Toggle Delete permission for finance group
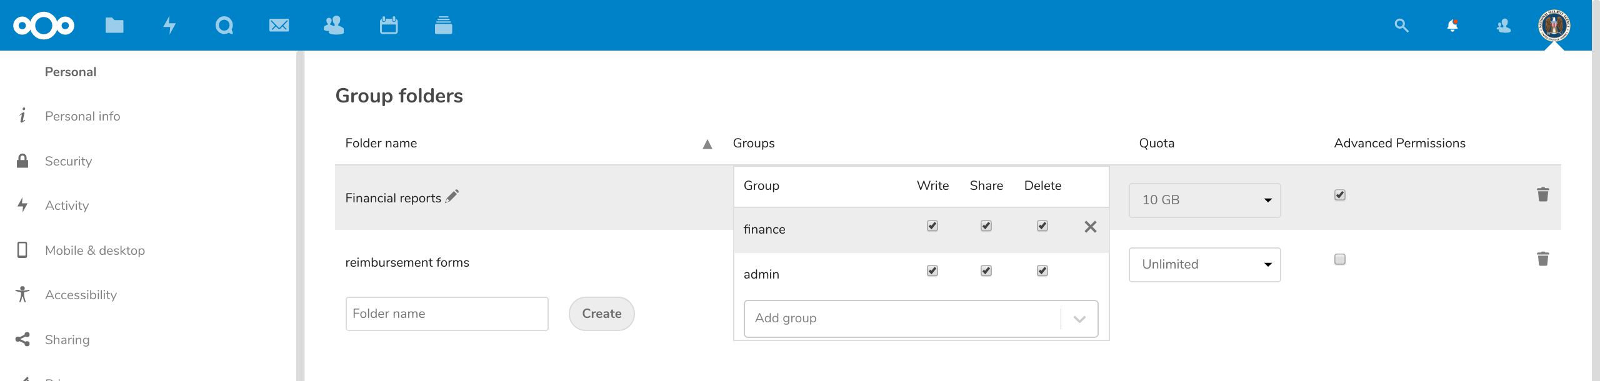 (x=1042, y=225)
